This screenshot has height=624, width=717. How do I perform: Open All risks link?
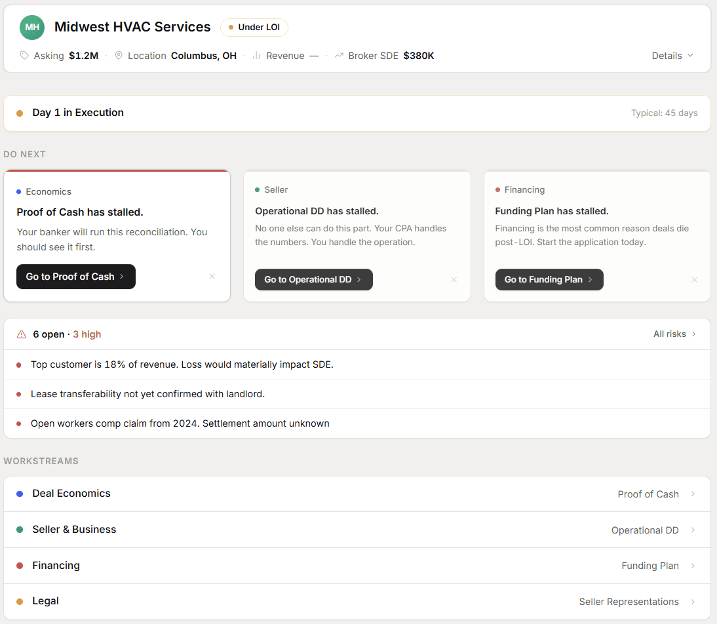pyautogui.click(x=674, y=334)
